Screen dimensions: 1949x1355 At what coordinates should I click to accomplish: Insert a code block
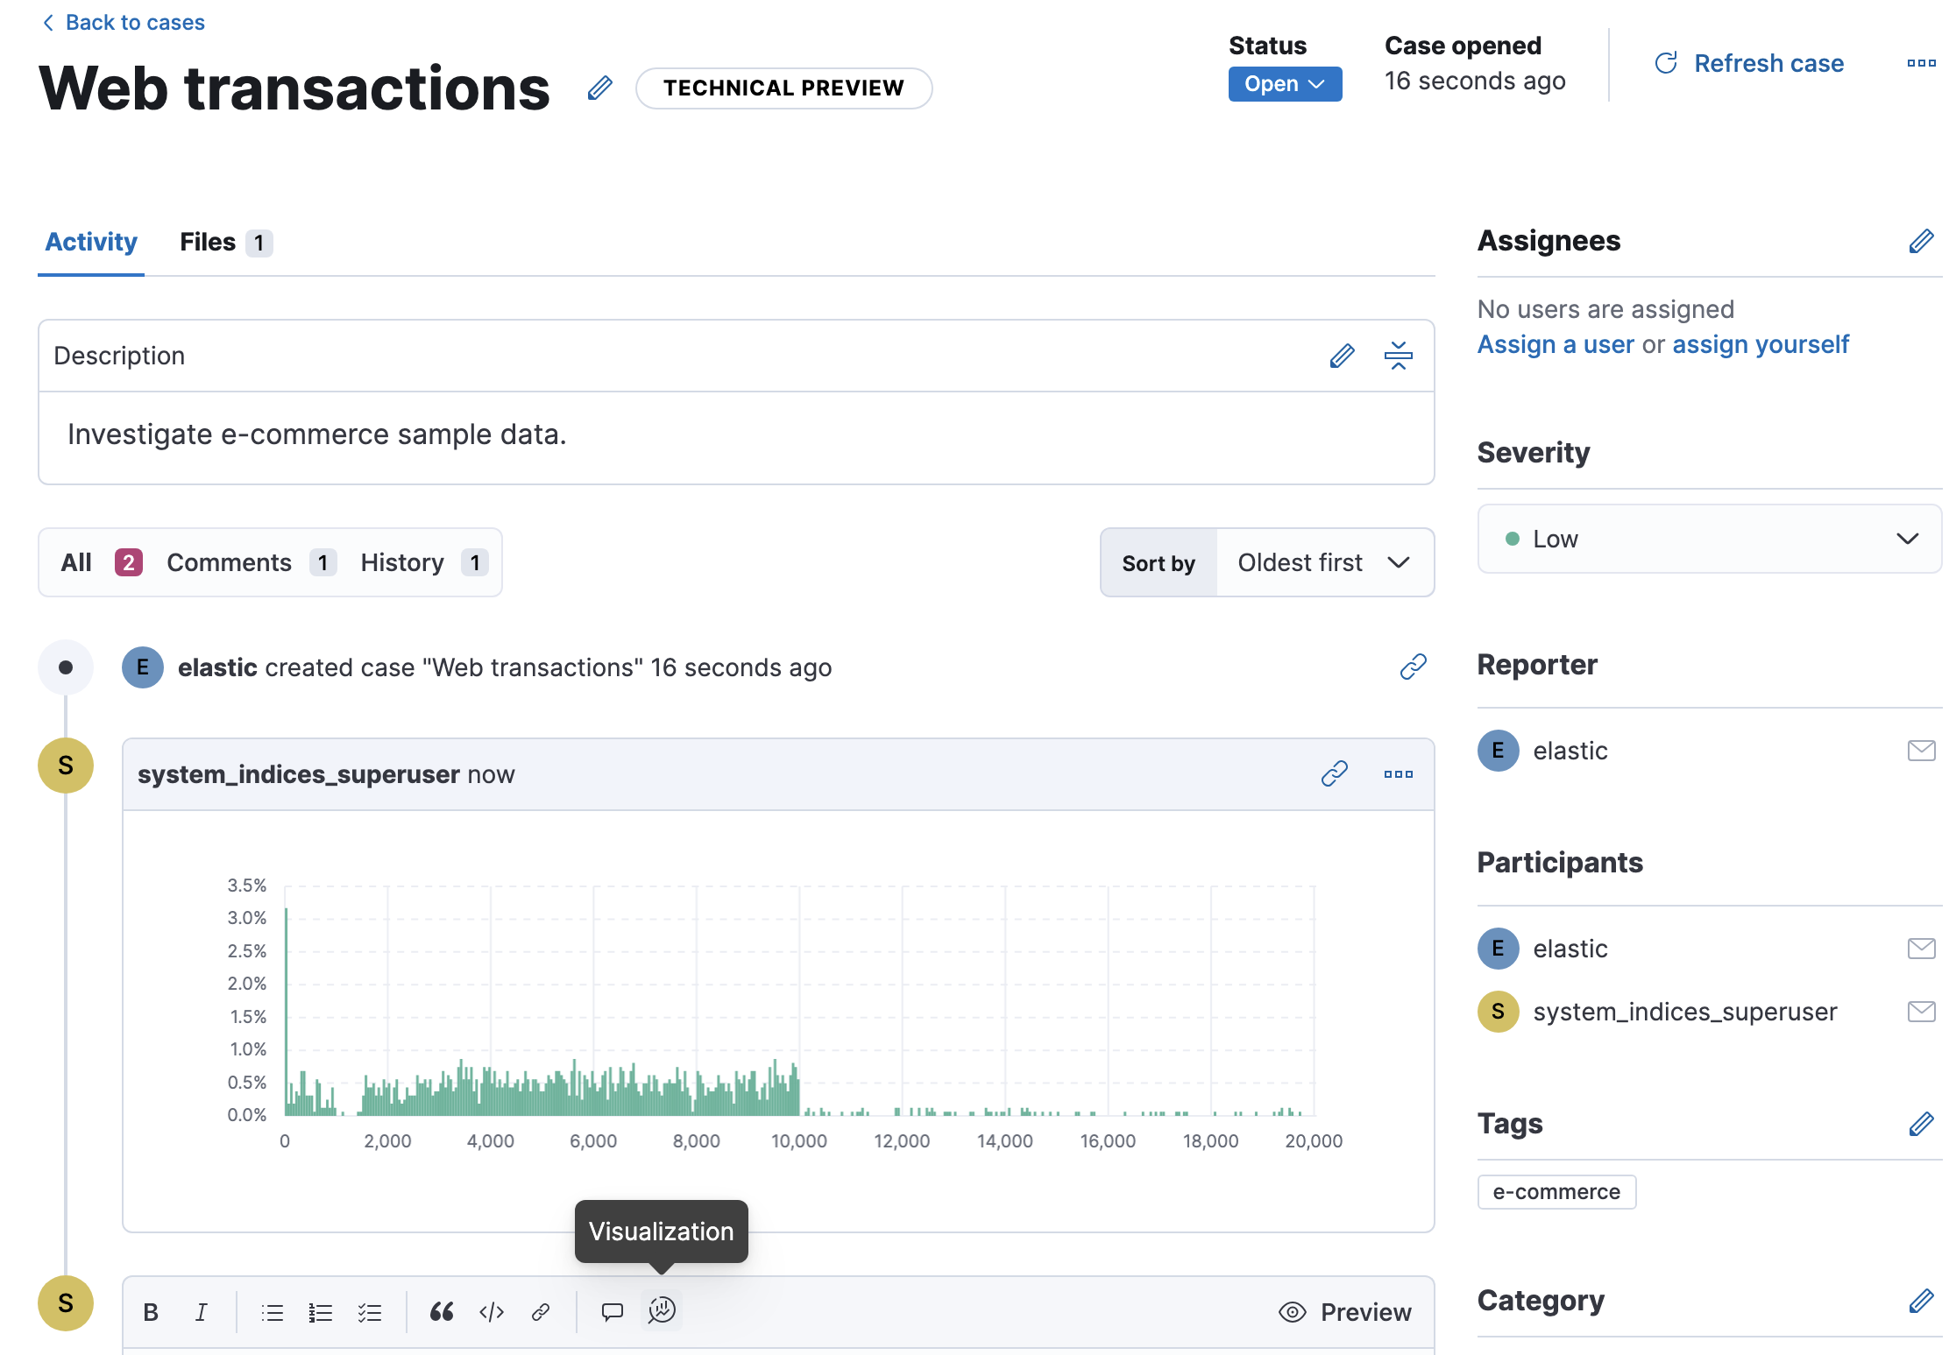491,1311
